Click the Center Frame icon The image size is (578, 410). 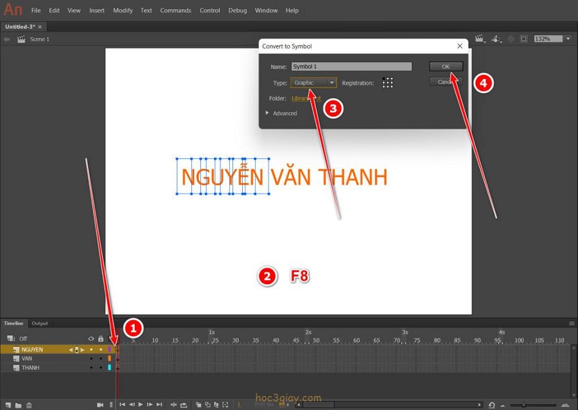pyautogui.click(x=173, y=405)
